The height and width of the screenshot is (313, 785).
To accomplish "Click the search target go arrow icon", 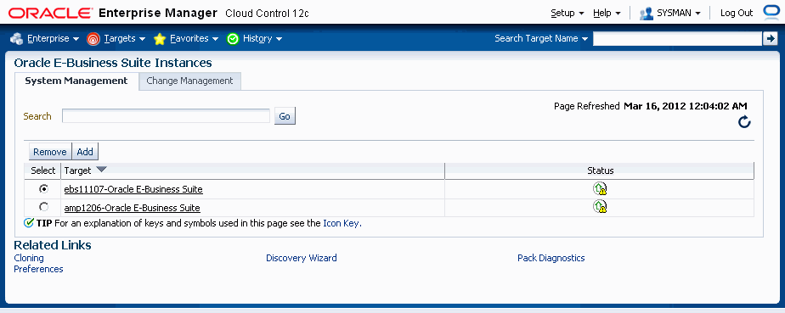I will pos(770,38).
